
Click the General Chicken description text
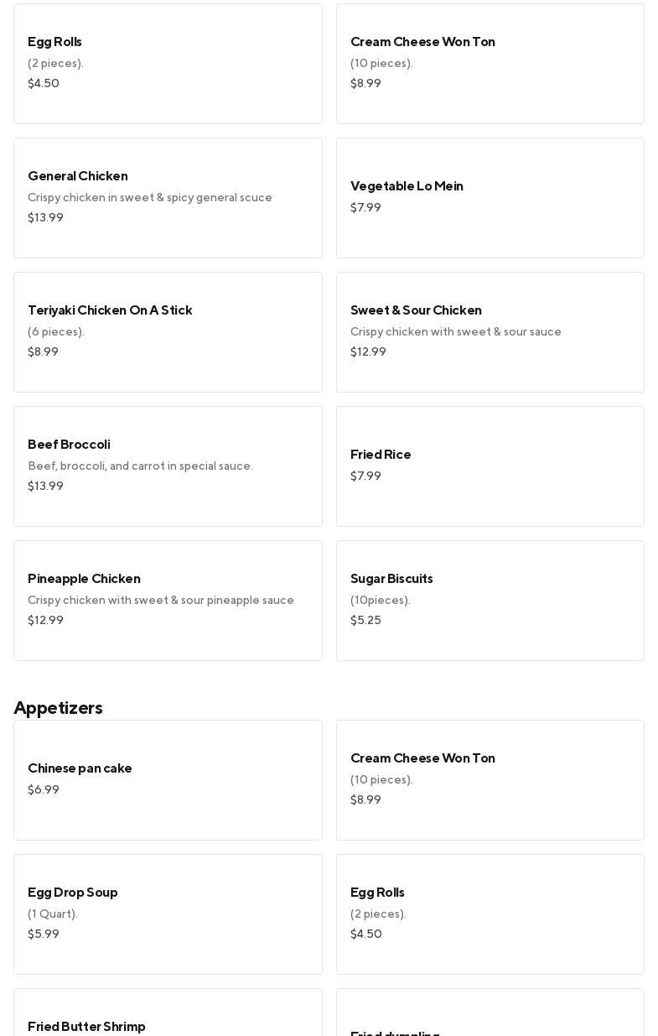(150, 198)
